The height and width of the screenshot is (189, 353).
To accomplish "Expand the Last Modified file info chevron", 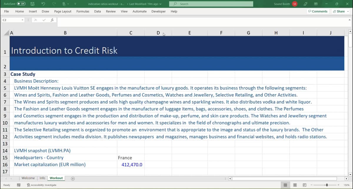I will pos(160,4).
